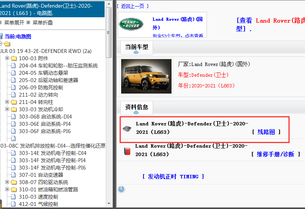Select JLR 03 19 43-2E-DEFENDER iEWD (2a) node
305x209 pixels.
[46, 51]
